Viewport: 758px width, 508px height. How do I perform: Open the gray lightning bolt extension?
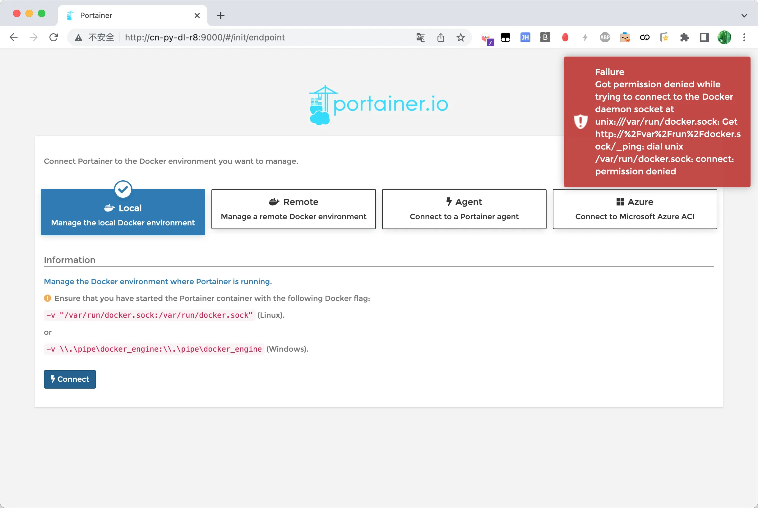[585, 38]
